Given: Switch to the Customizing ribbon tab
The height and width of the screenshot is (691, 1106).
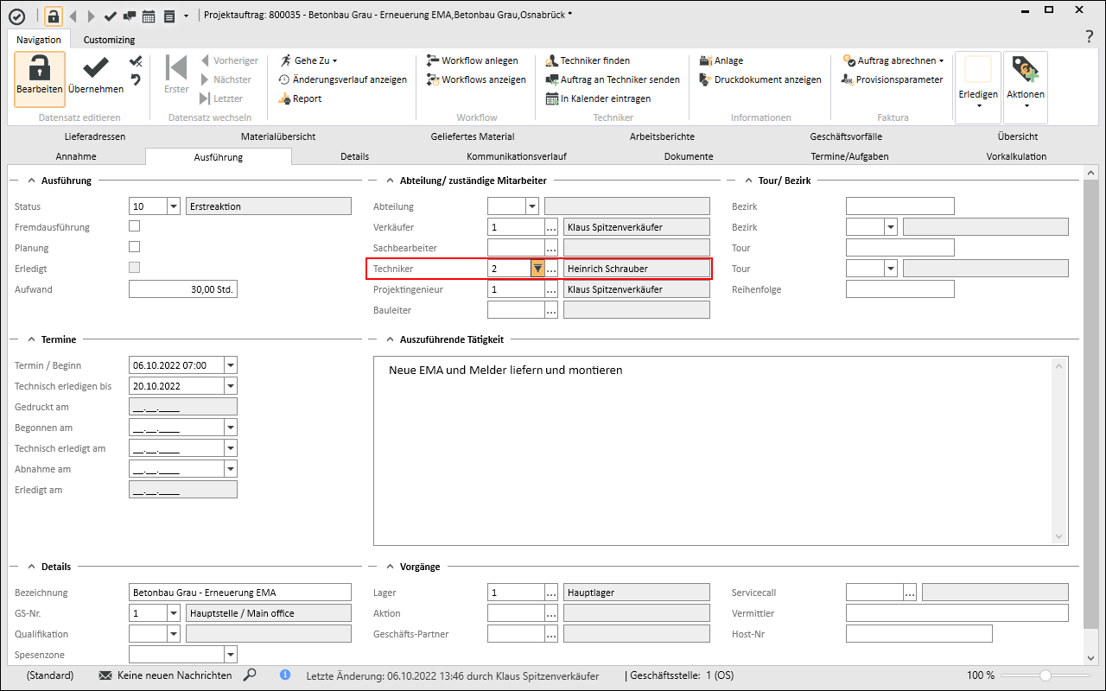Looking at the screenshot, I should tap(109, 40).
